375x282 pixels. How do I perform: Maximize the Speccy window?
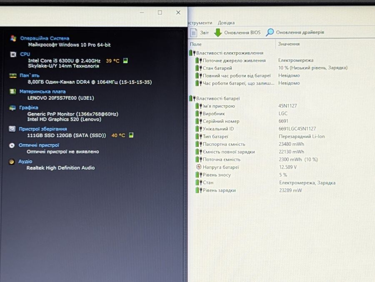(x=160, y=12)
